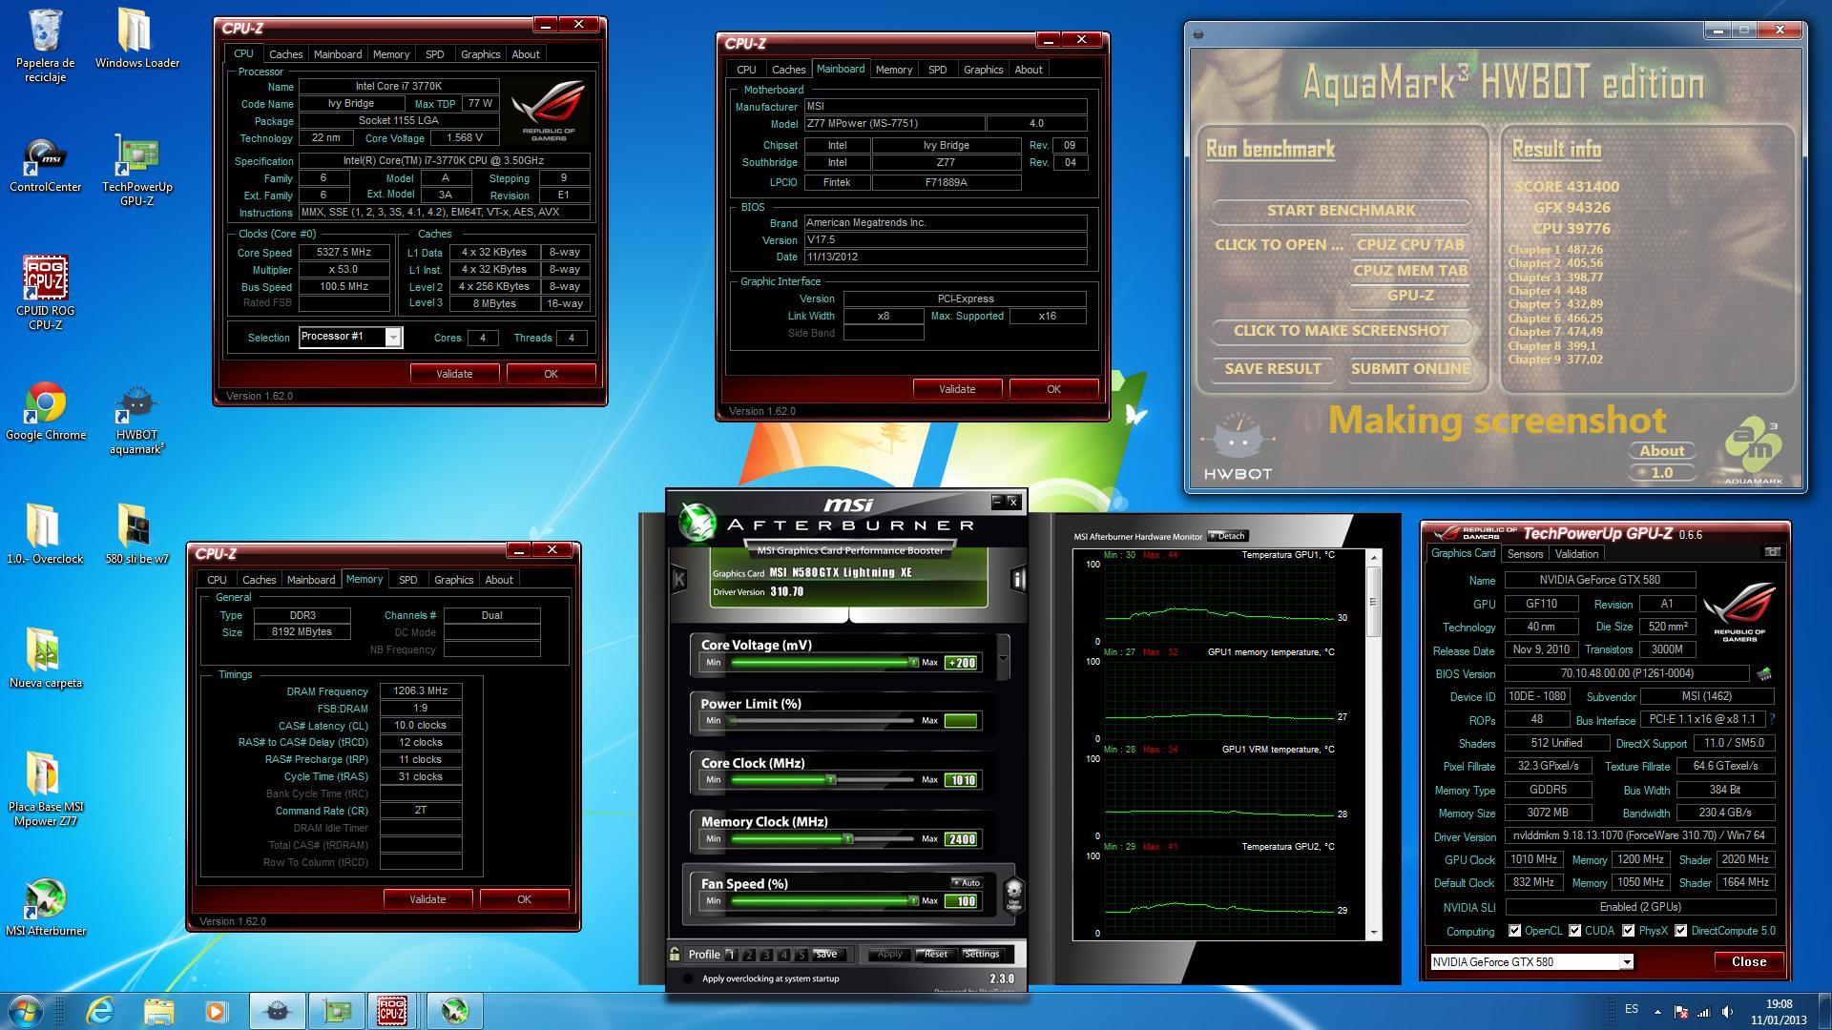Click Core Clock slider handle in Afterburner
This screenshot has height=1030, width=1832.
[830, 780]
